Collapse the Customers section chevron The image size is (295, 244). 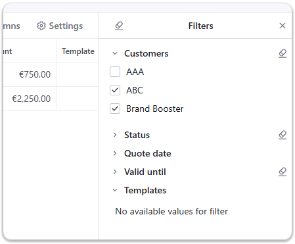(115, 53)
